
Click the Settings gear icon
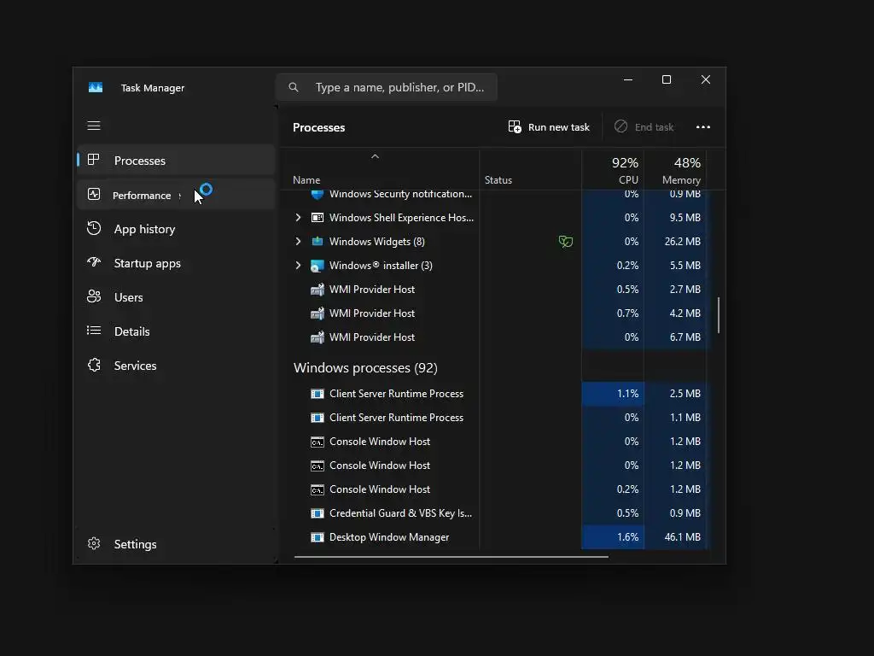pos(94,543)
